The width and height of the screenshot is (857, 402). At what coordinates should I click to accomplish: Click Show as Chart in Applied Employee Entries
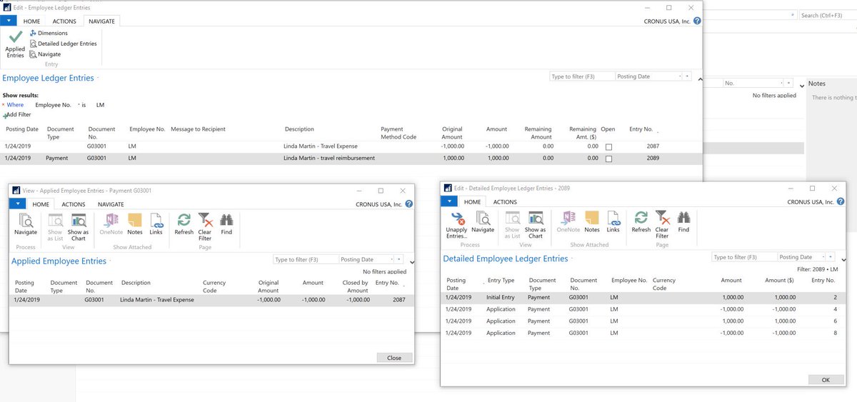pyautogui.click(x=79, y=226)
